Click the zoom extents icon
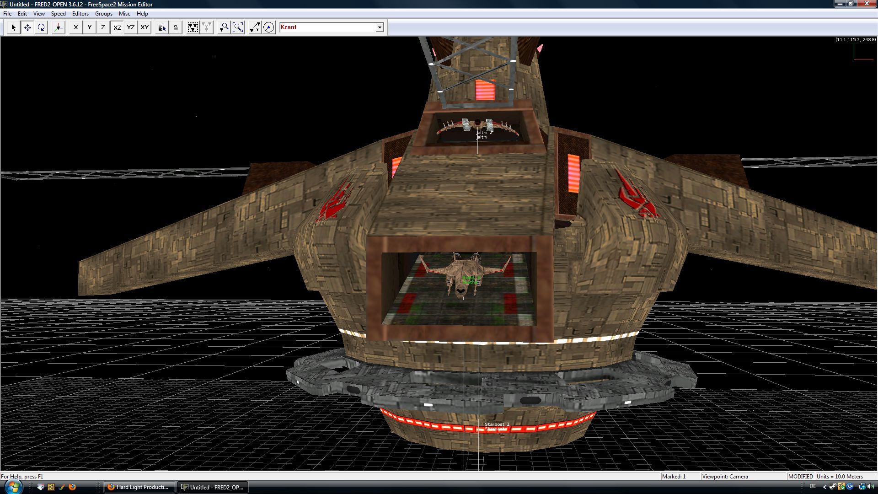Viewport: 878px width, 494px height. pos(238,27)
